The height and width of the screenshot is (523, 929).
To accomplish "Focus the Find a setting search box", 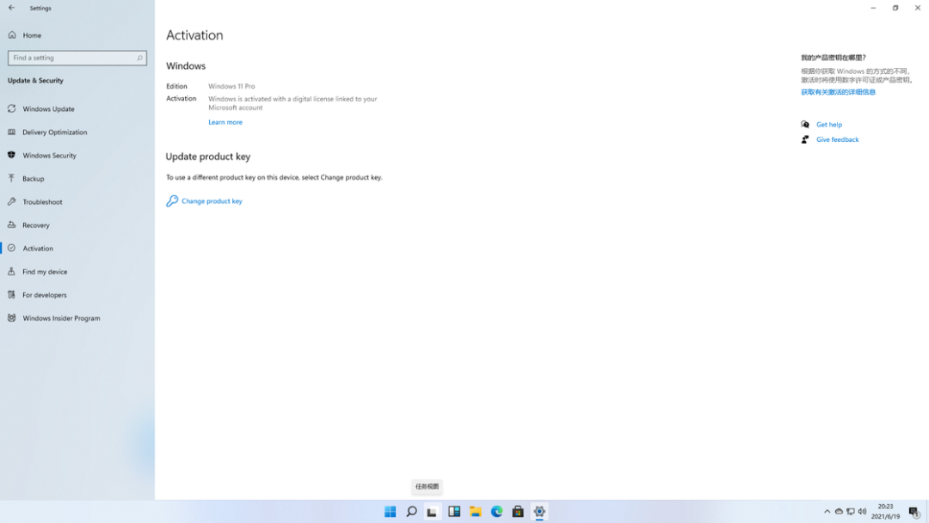I will [77, 58].
